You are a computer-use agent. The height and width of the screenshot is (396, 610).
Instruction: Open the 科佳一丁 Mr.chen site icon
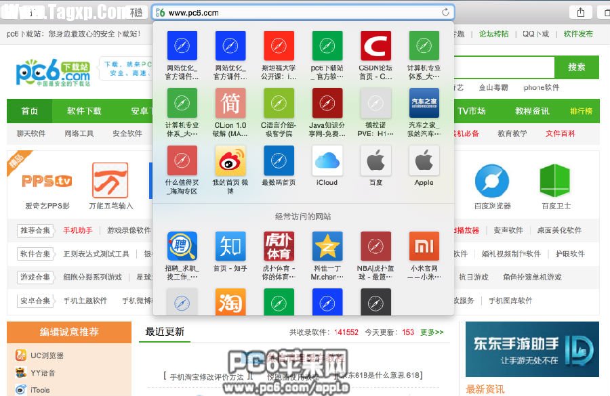327,246
